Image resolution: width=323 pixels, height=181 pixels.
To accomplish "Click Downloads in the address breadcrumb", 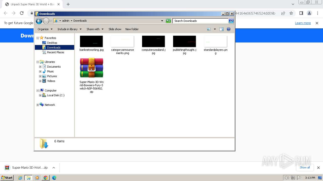I will point(80,21).
